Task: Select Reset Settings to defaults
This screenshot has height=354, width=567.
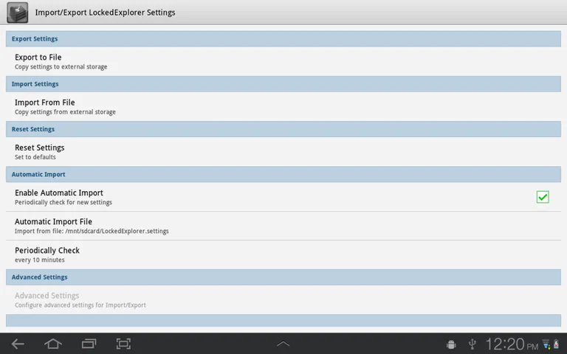Action: 283,152
